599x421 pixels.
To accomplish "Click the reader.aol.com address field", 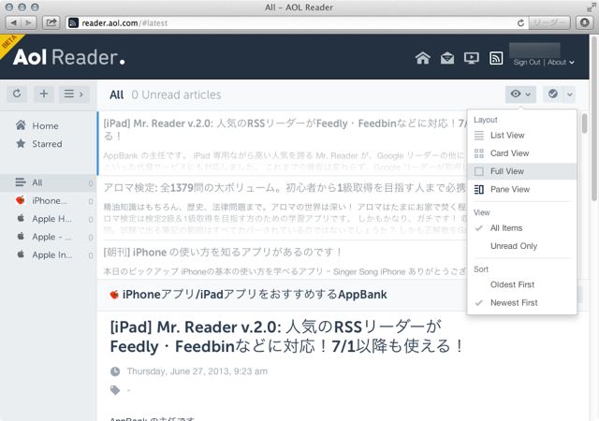I will point(298,23).
